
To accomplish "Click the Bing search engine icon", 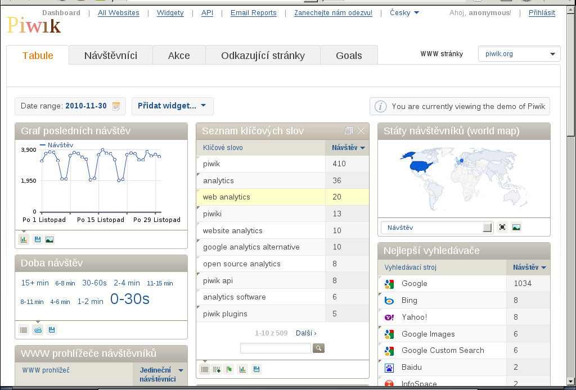I will click(389, 301).
